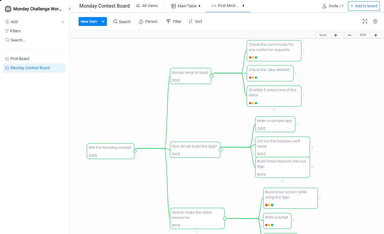Open the Person filter
Viewport: 384px width, 234px height.
pos(148,22)
